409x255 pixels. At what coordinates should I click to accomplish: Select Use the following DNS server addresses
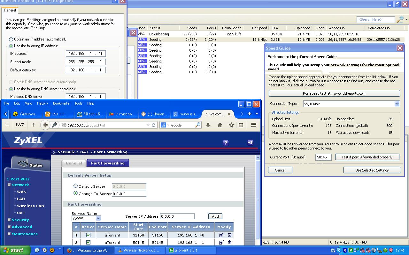click(x=11, y=89)
